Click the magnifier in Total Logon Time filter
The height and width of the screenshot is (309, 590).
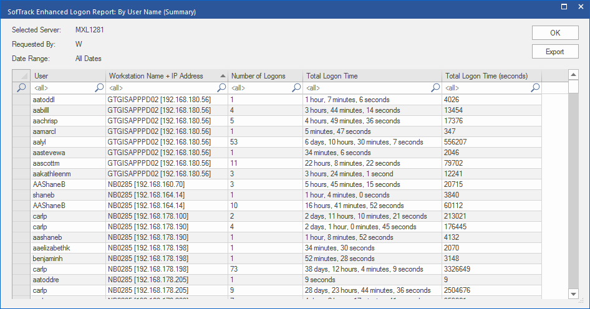435,88
